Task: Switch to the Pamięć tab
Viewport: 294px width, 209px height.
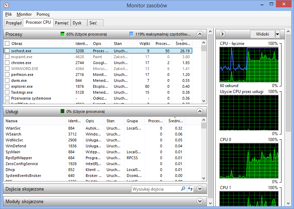Action: [62, 23]
